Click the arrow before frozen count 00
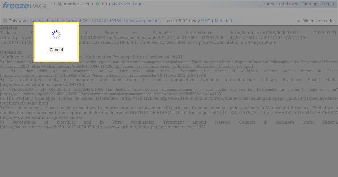The image size is (338, 177). click(93, 4)
